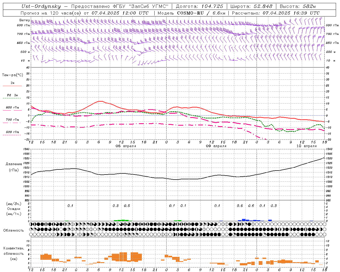This screenshot has width=340, height=272.
Task: Select forecast start time '07.04.2025 12:00 UTC'
Action: (120, 13)
